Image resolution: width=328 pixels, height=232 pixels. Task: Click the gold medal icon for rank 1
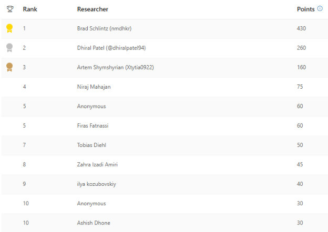9,28
